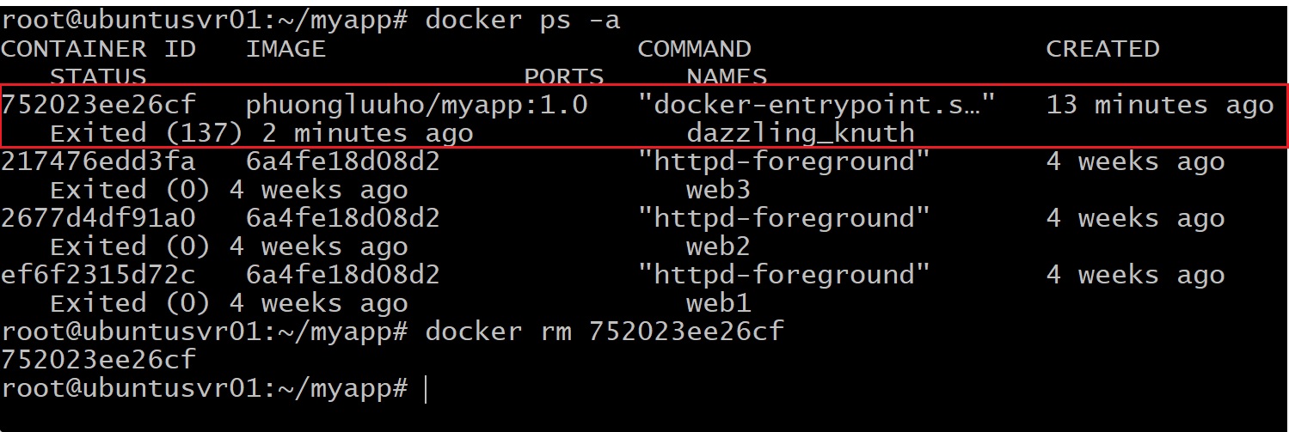Click the CONTAINER ID column header
This screenshot has width=1289, height=432.
coord(98,49)
